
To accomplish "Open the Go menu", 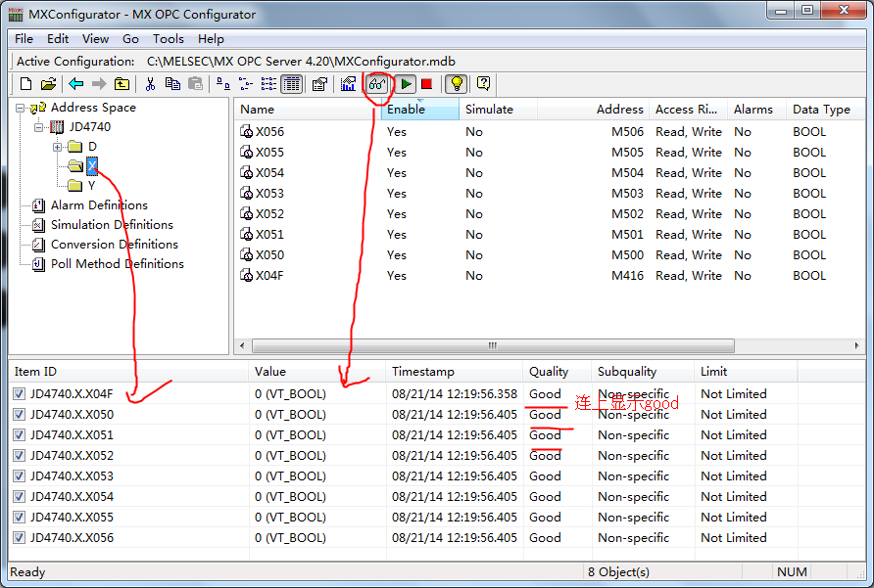I will (x=130, y=39).
